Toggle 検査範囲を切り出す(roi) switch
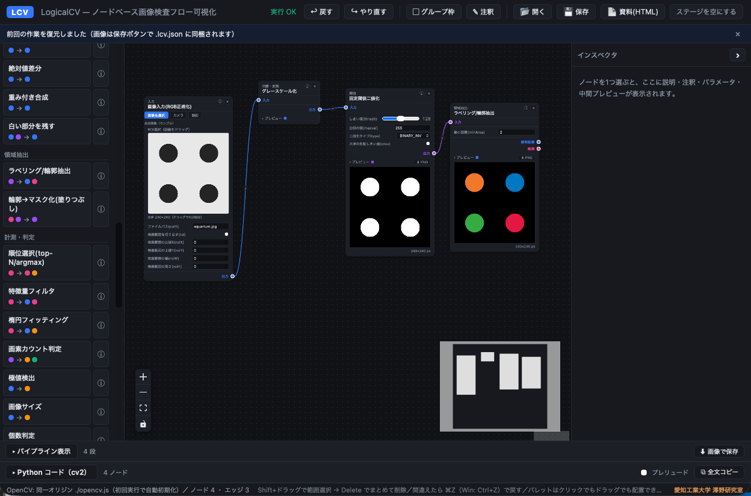 pyautogui.click(x=226, y=234)
